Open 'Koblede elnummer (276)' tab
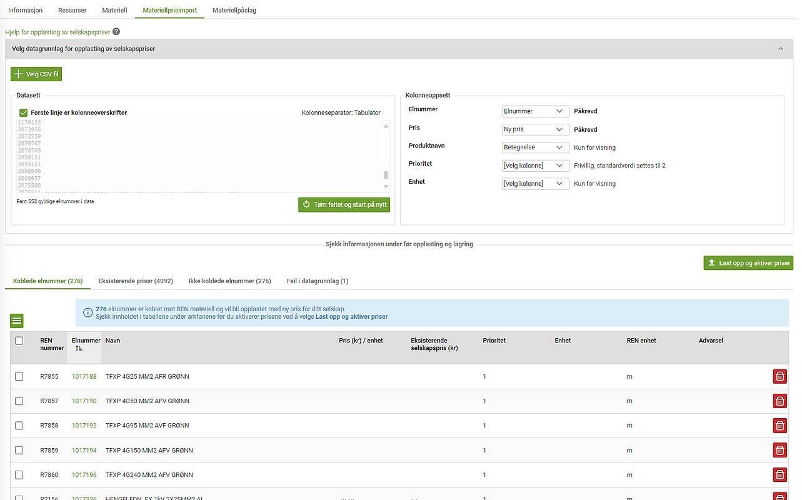Viewport: 802px width, 500px height. (48, 281)
